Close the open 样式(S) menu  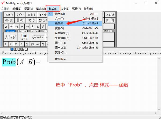53,9
